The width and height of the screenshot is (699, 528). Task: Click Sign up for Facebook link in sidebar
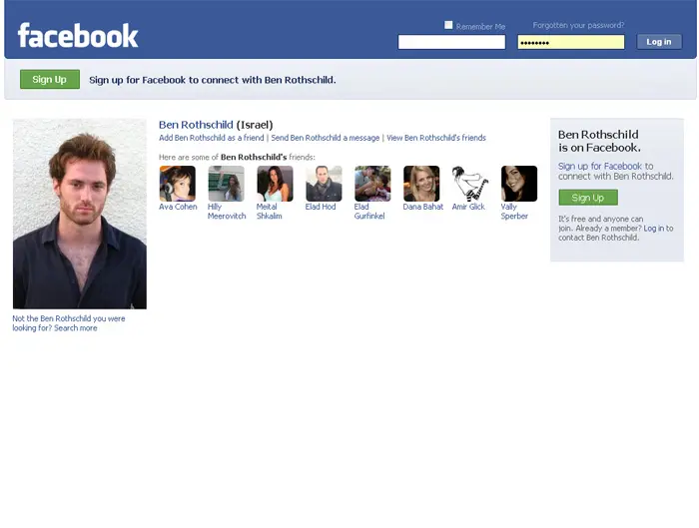[600, 167]
